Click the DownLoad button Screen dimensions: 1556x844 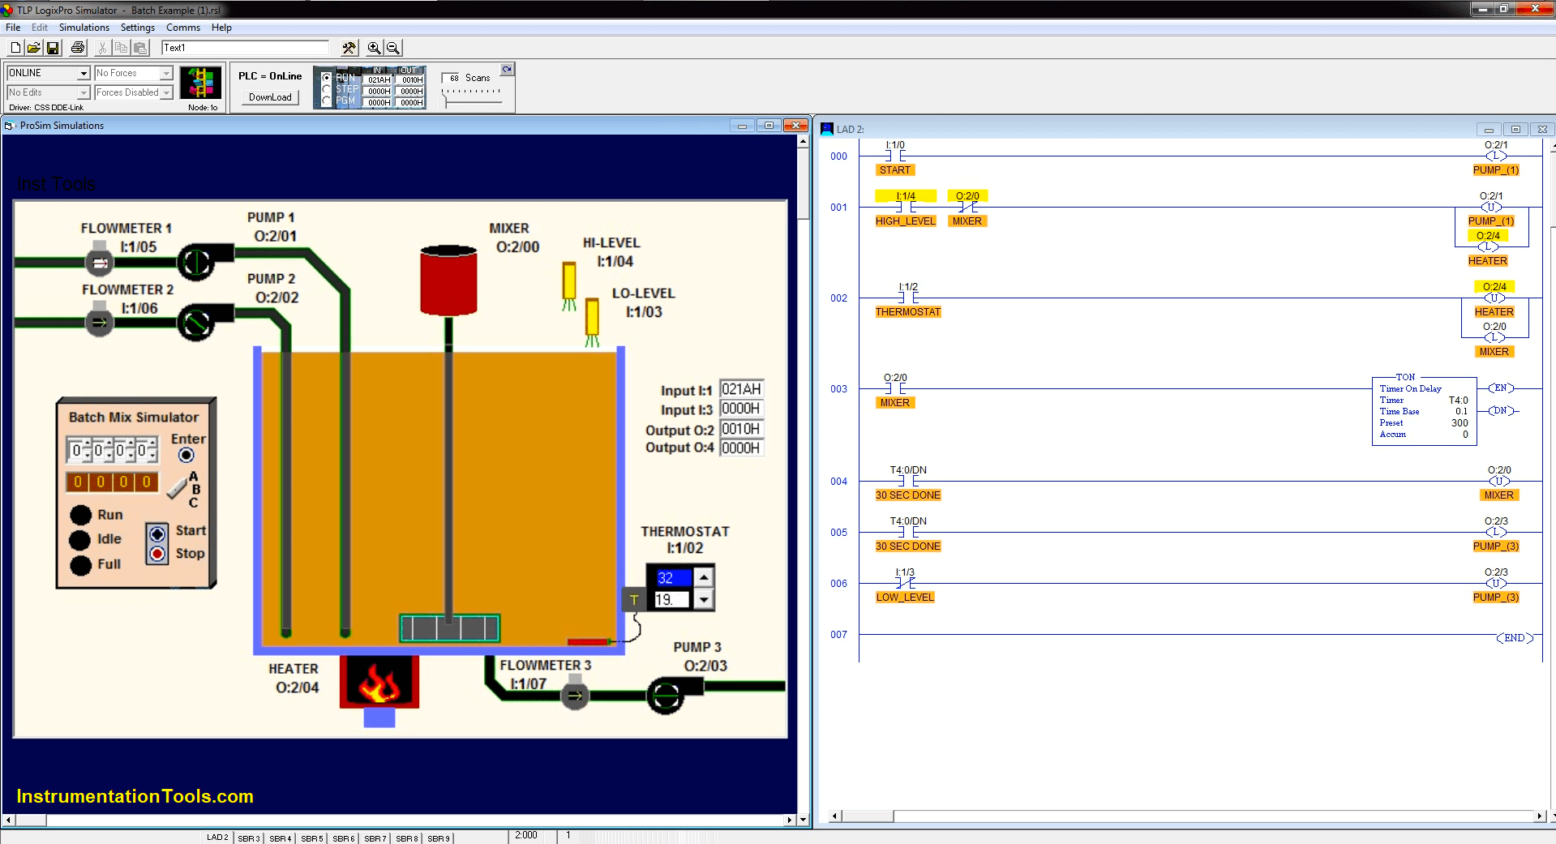pyautogui.click(x=269, y=96)
